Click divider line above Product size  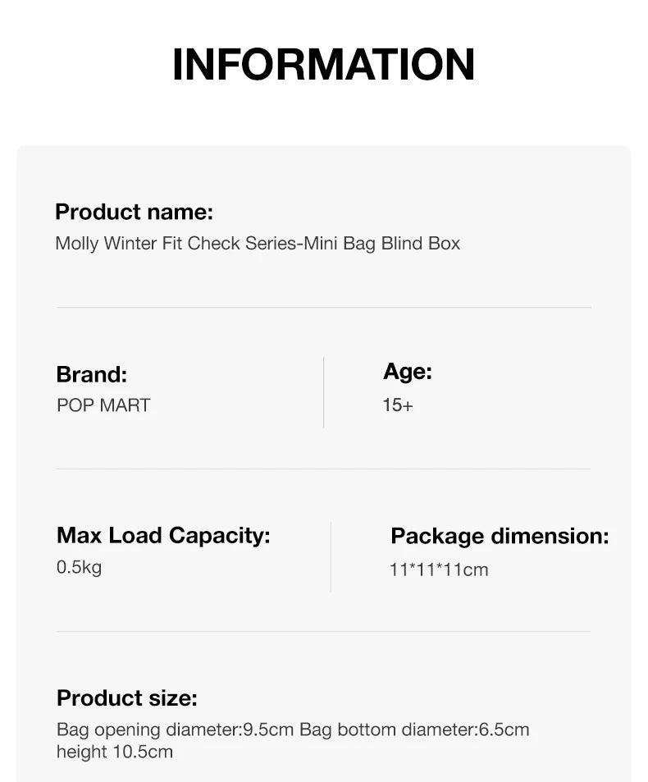323,632
